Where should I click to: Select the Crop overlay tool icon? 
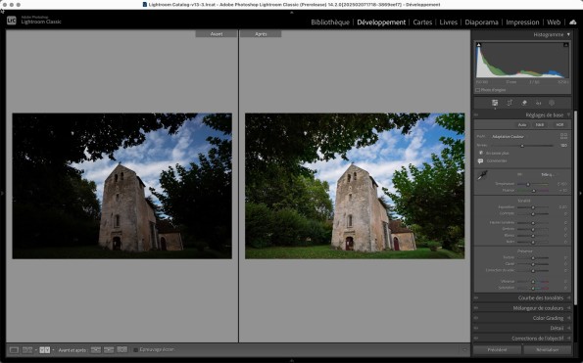click(x=510, y=103)
